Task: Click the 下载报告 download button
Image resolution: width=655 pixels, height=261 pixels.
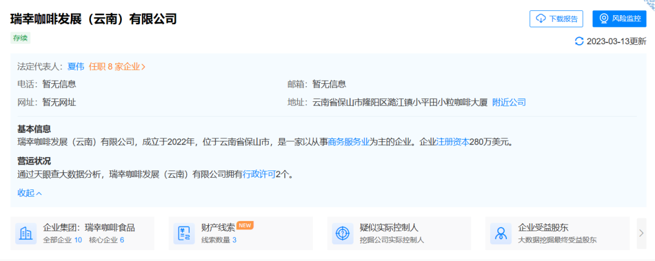Action: point(556,19)
